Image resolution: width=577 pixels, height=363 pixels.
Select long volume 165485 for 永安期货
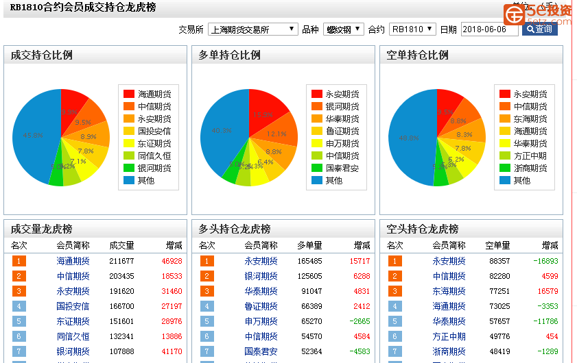click(310, 261)
